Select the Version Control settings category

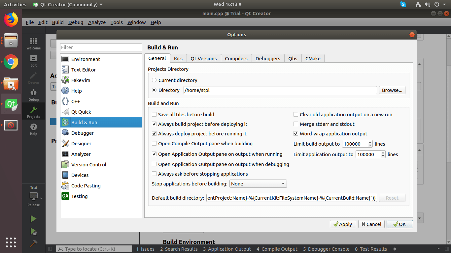tap(89, 164)
